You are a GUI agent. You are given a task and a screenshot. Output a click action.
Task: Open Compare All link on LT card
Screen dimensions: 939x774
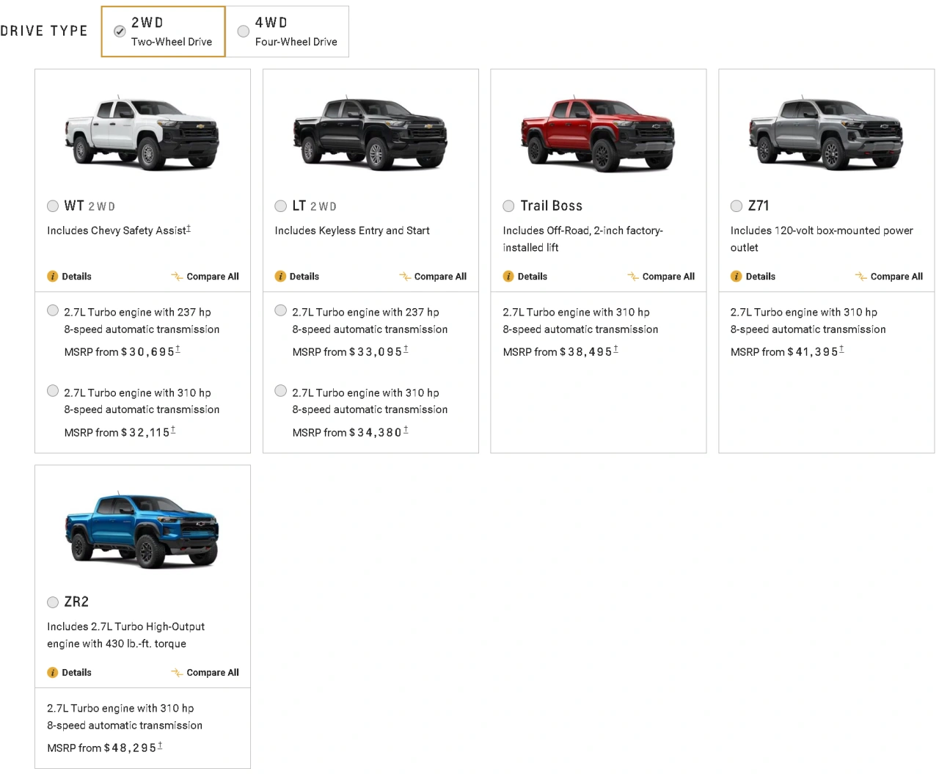(440, 277)
